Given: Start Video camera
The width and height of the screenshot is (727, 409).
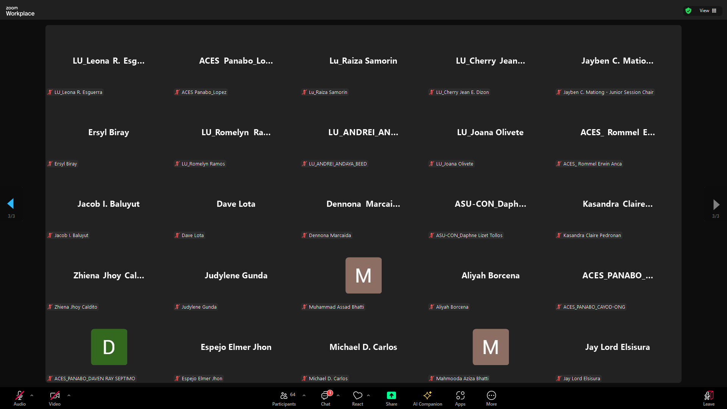Looking at the screenshot, I should tap(55, 398).
